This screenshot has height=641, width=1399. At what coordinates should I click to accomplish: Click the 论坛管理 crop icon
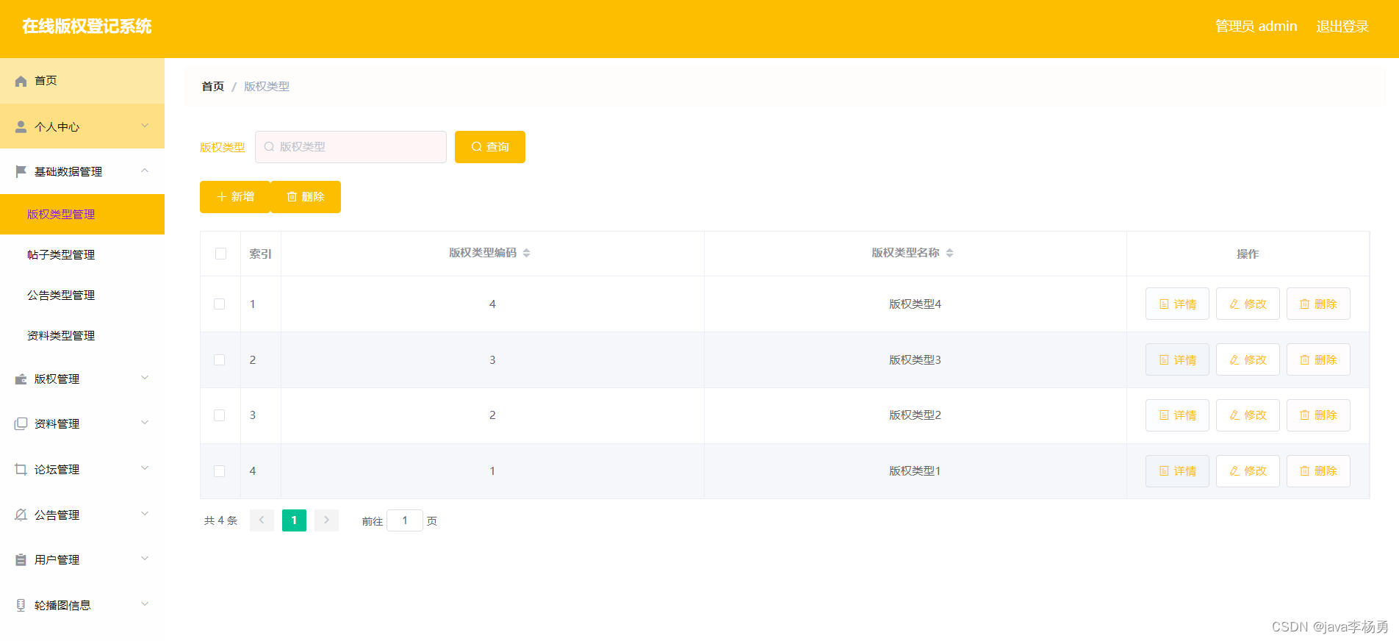click(x=21, y=469)
